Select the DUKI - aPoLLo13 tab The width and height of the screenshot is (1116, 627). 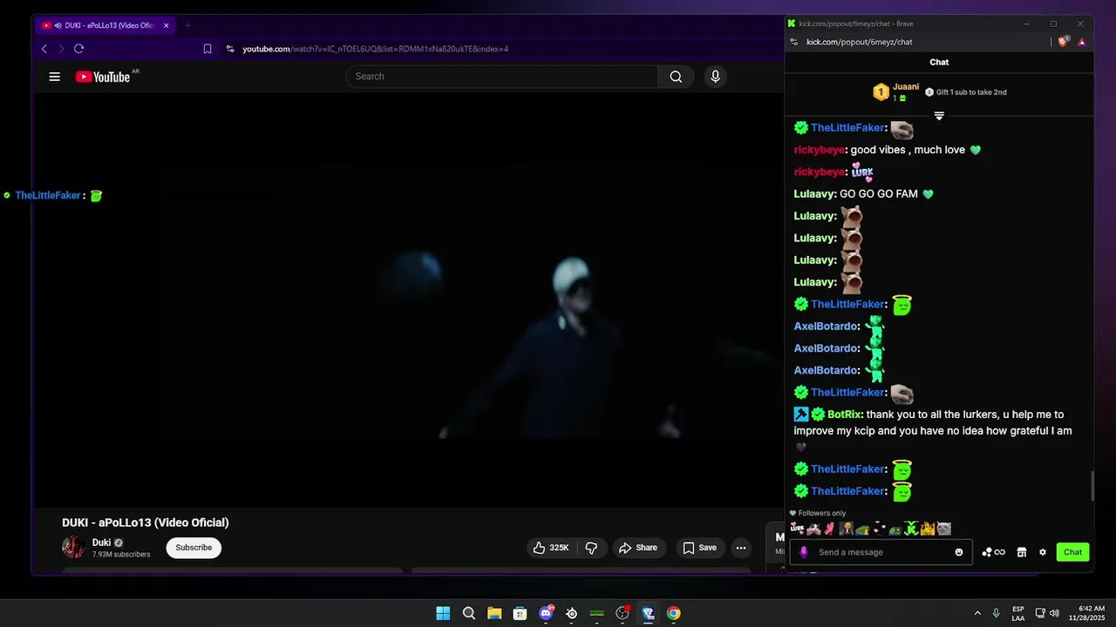105,25
